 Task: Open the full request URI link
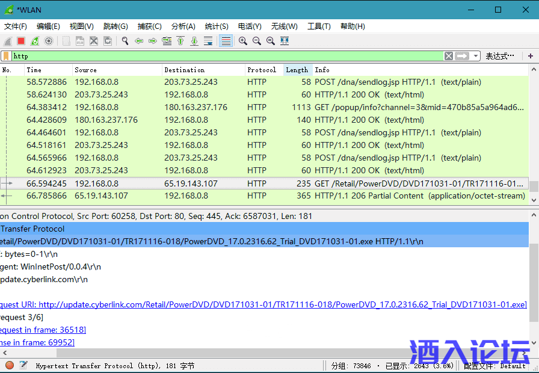[282, 304]
